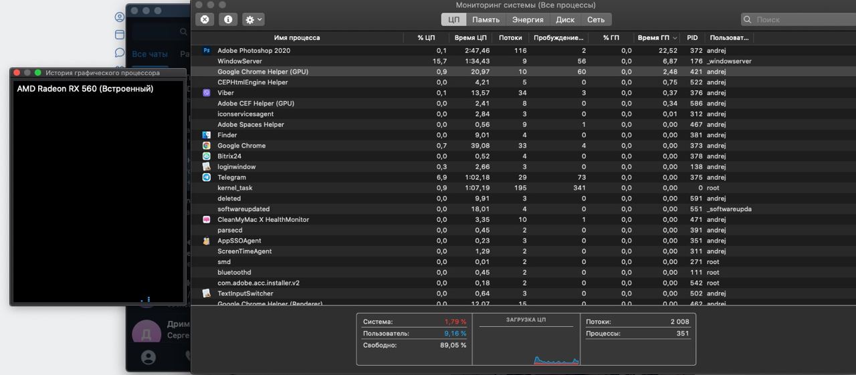856x375 pixels.
Task: Select the Google Chrome process icon
Action: pyautogui.click(x=207, y=146)
